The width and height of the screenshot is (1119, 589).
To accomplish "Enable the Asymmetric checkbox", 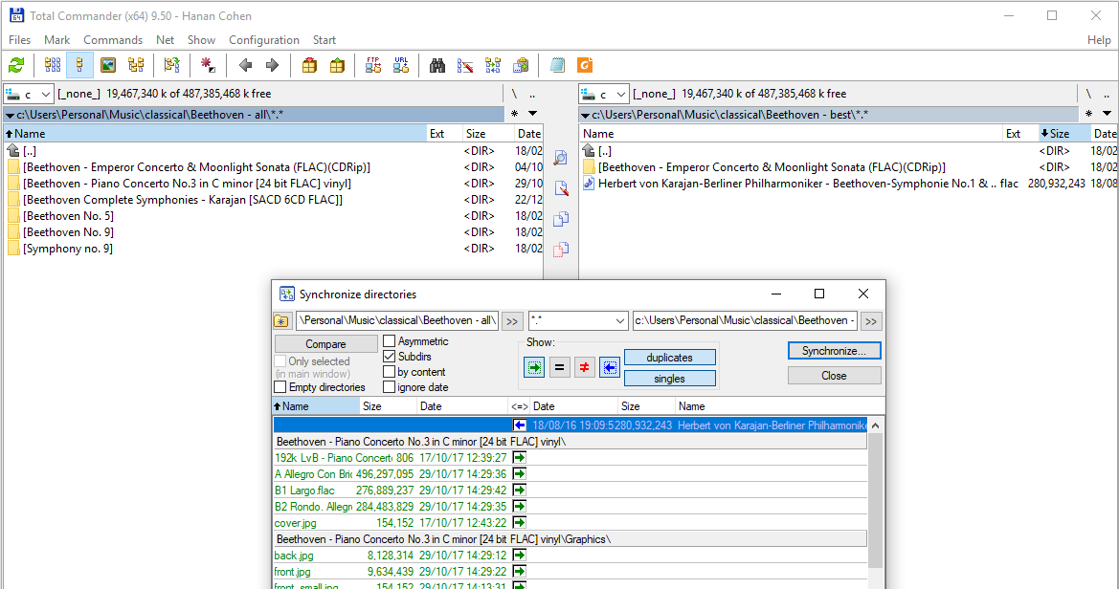I will pyautogui.click(x=389, y=341).
